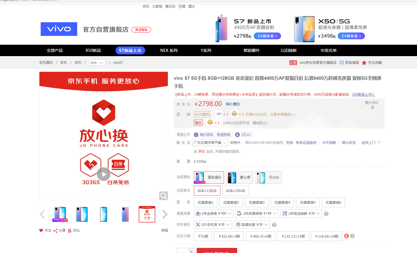Viewport: 417px width, 253px height.
Task: Select the 爵士黑 color option
Action: (239, 177)
